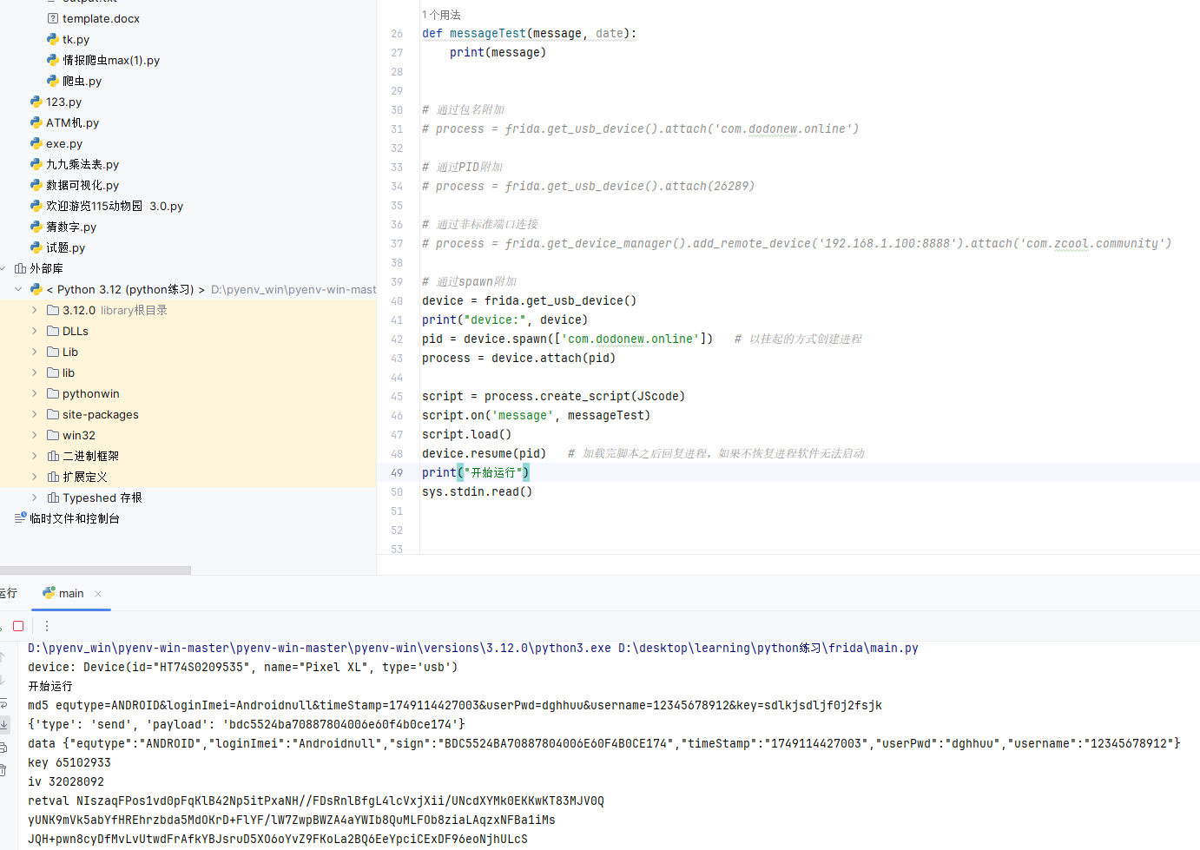The height and width of the screenshot is (850, 1200).
Task: Expand the site-packages folder
Action: (35, 414)
